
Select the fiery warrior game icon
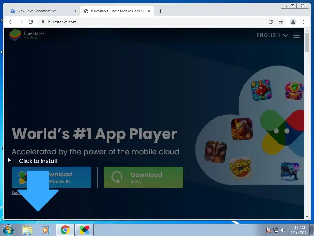242,129
